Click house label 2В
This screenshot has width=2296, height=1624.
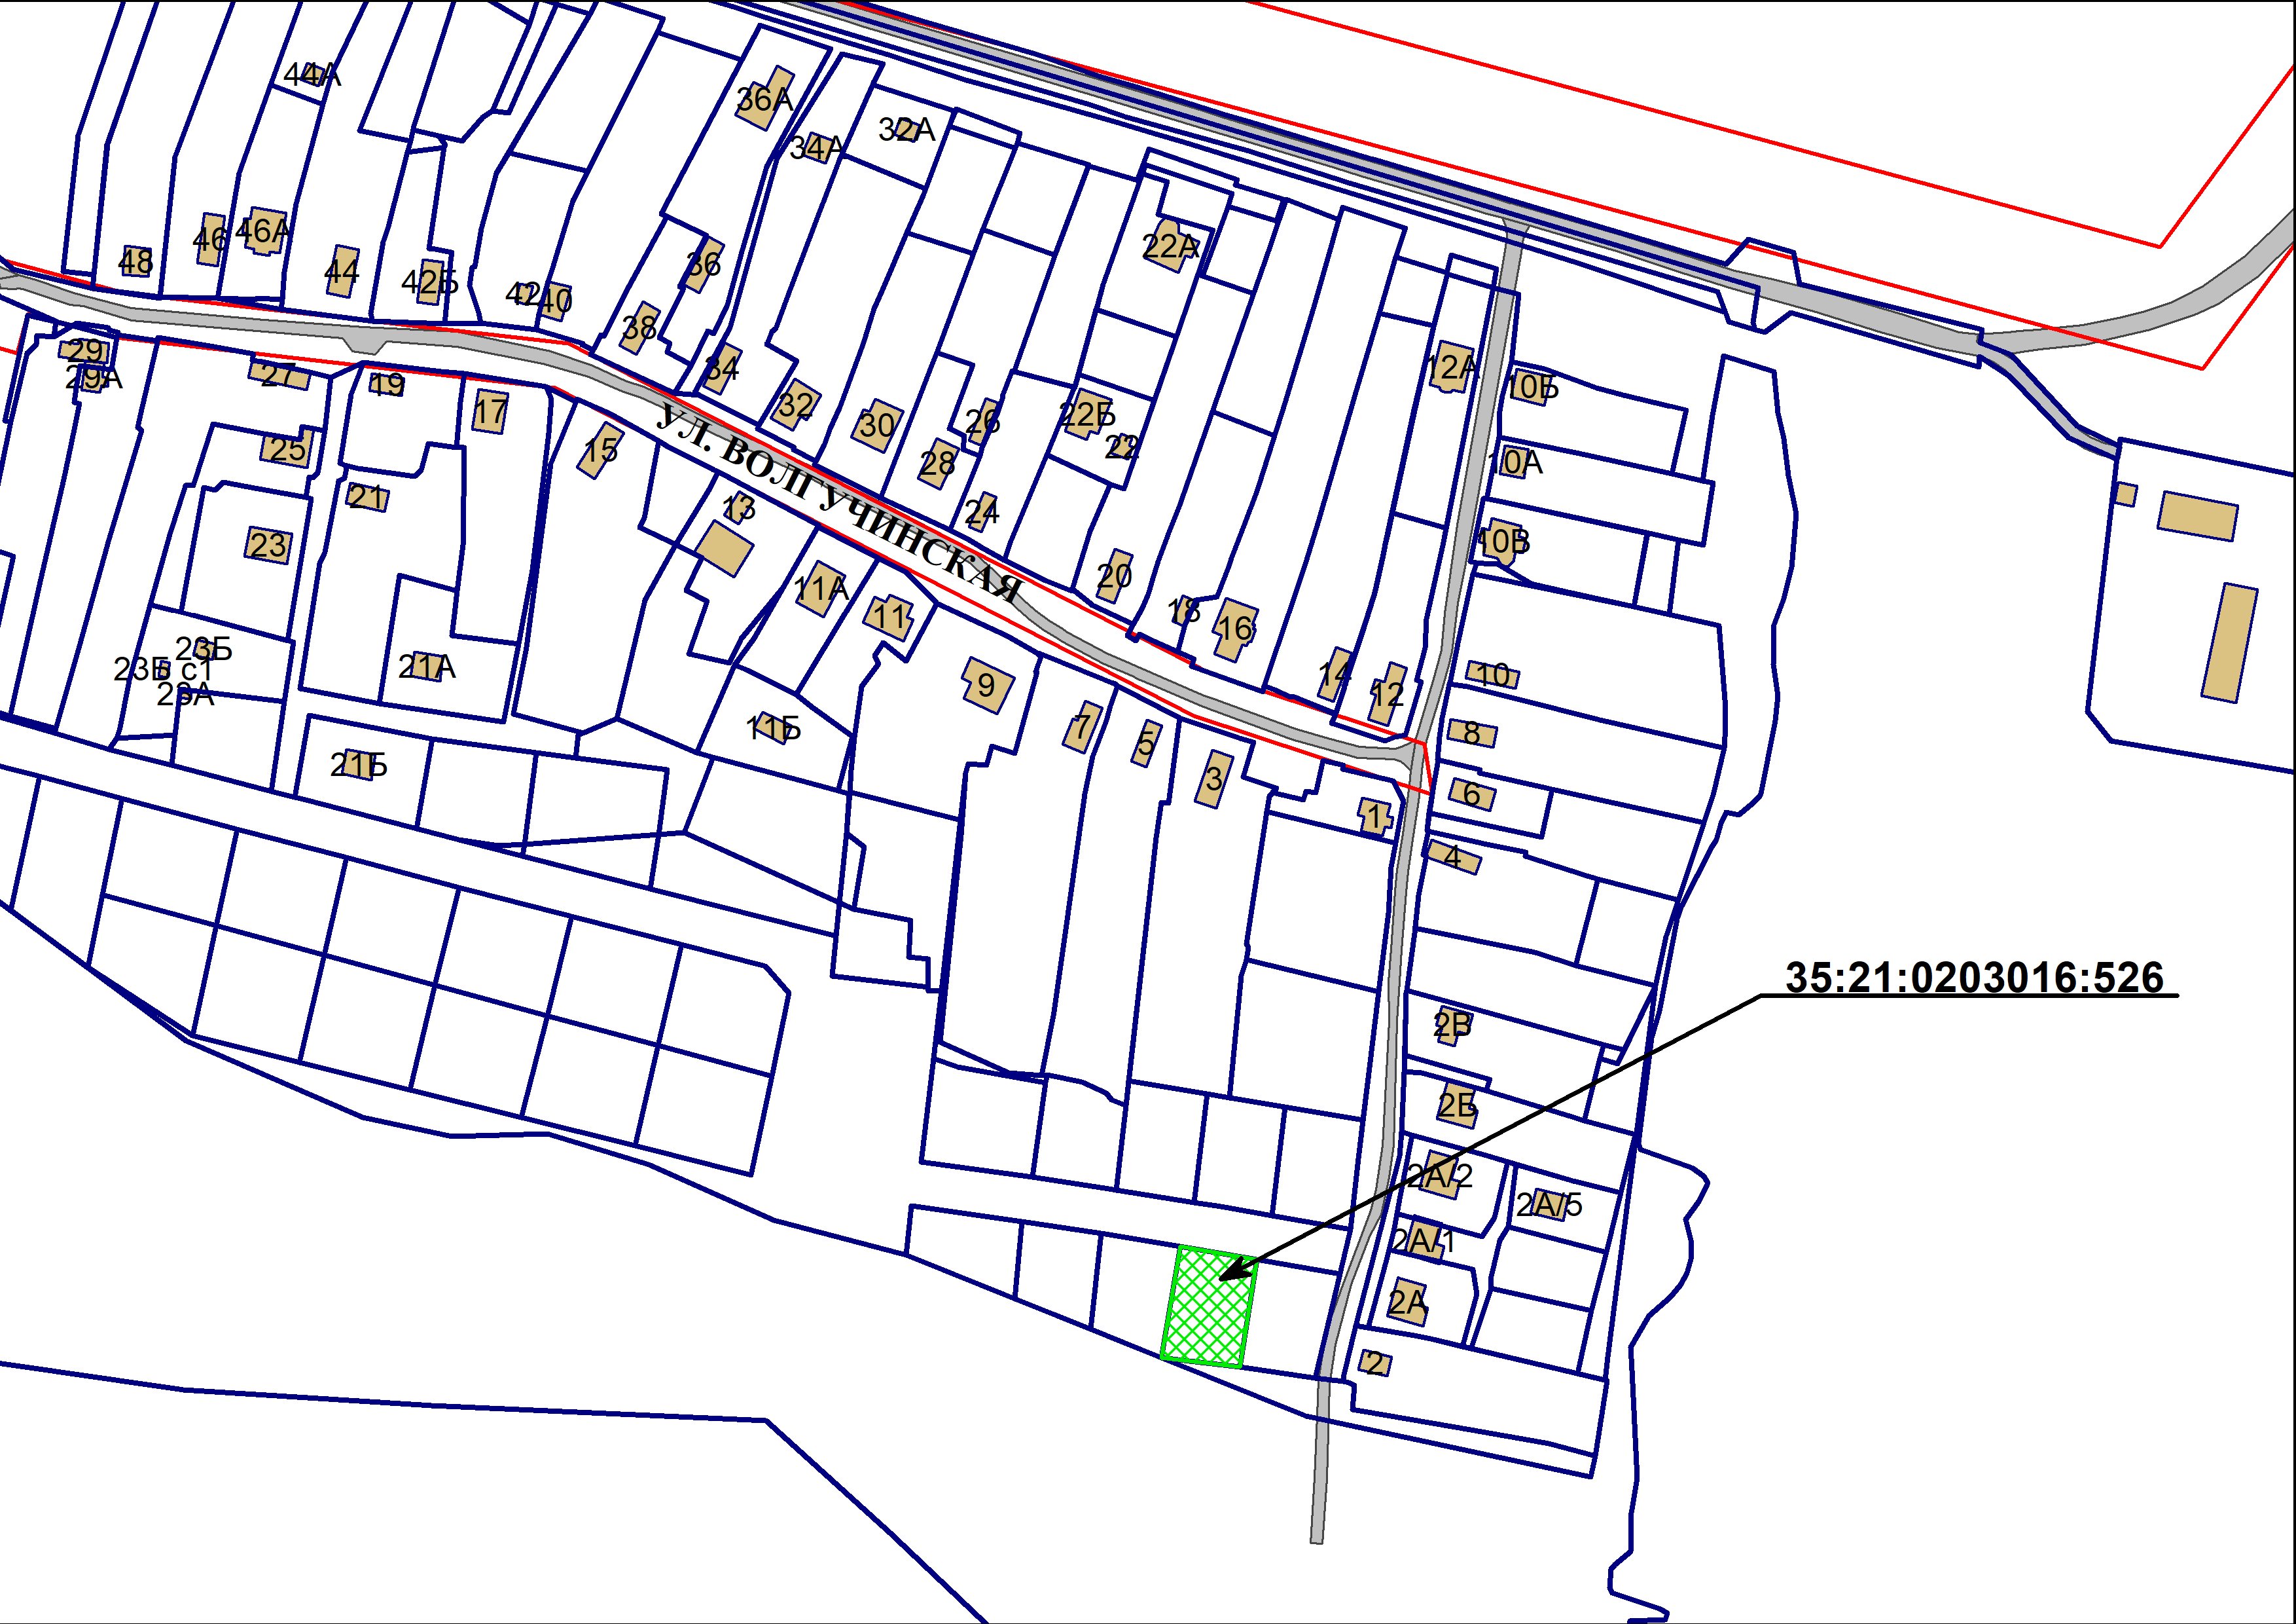[x=1452, y=1025]
